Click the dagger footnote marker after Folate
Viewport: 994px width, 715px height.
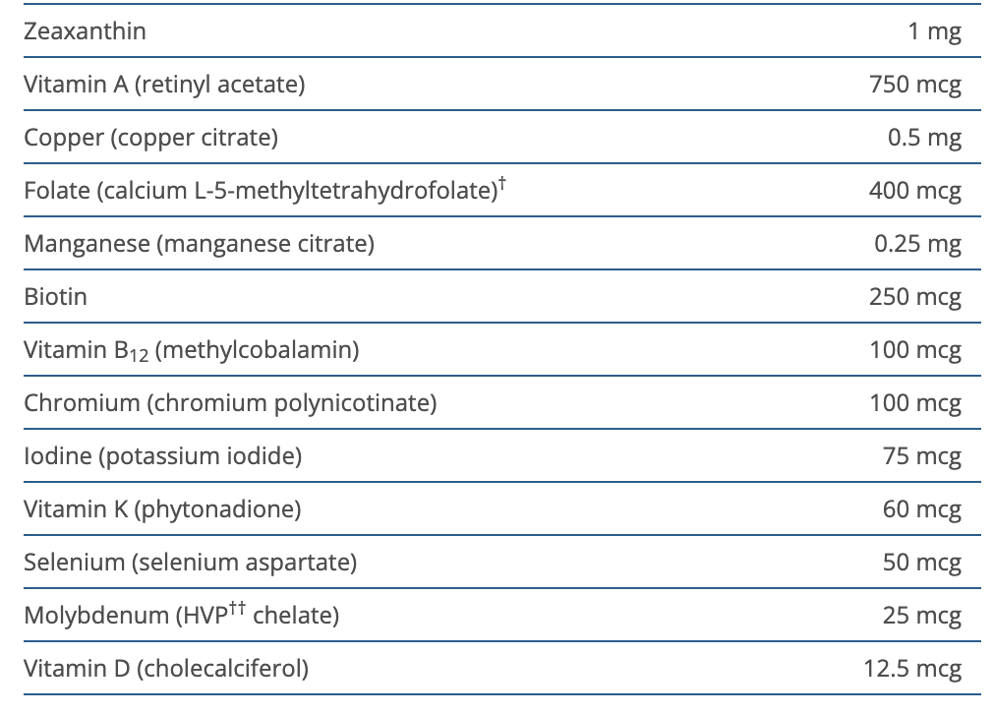(x=501, y=183)
